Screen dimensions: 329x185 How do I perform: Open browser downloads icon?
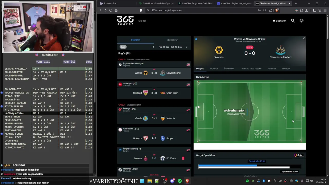point(307,10)
